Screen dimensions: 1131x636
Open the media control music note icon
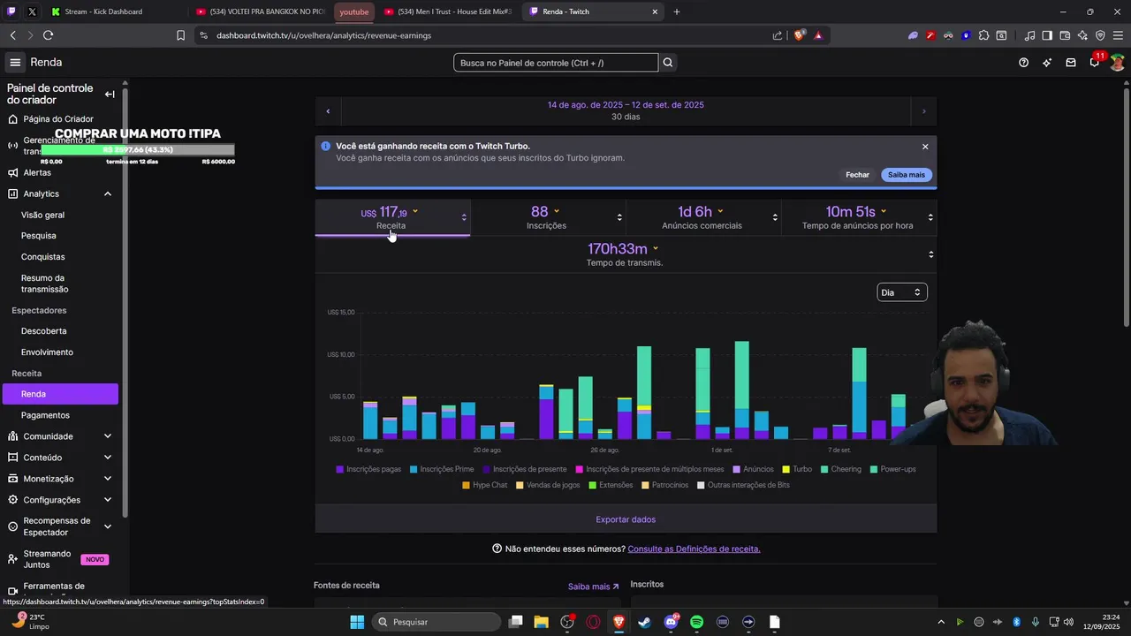point(1029,35)
